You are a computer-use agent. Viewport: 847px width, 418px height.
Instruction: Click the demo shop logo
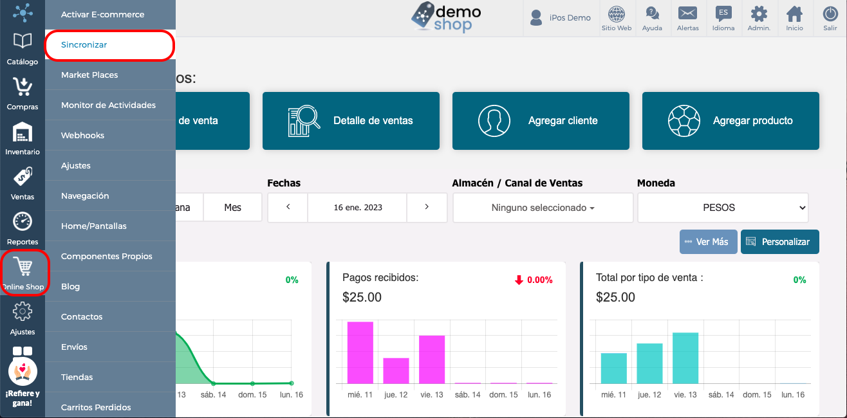coord(445,17)
